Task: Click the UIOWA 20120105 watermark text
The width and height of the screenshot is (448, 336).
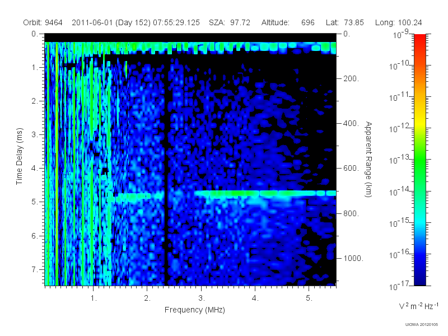Action: [x=422, y=324]
